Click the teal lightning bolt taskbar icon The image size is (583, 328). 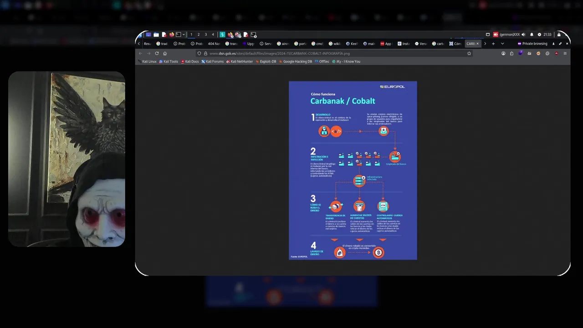click(x=222, y=35)
